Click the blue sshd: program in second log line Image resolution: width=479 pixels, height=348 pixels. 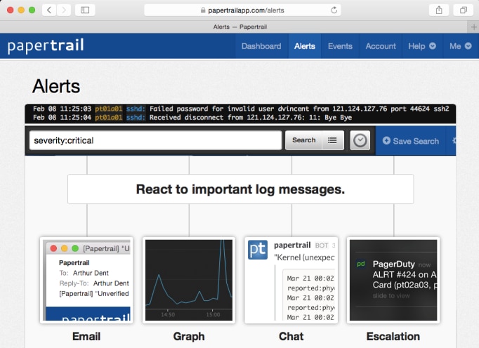[136, 118]
